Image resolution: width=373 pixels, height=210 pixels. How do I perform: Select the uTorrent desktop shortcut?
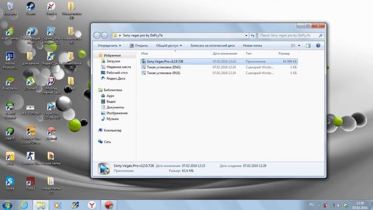(30, 83)
